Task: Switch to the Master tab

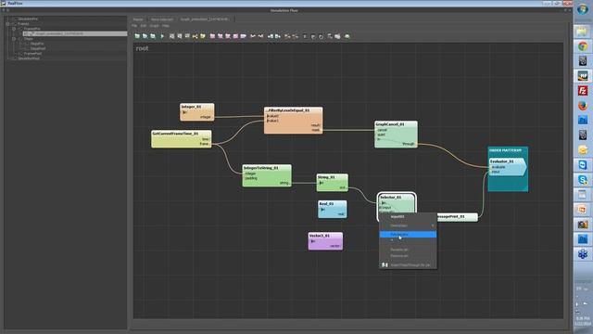Action: coord(138,19)
